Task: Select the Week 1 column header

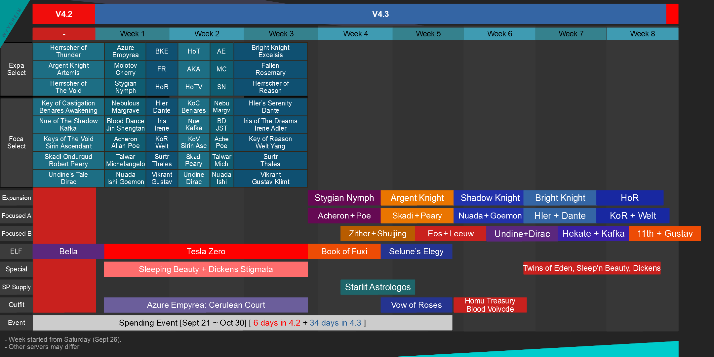Action: click(132, 34)
